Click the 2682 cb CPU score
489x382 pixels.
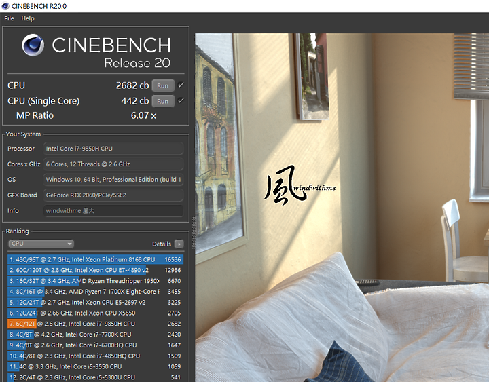coord(132,85)
